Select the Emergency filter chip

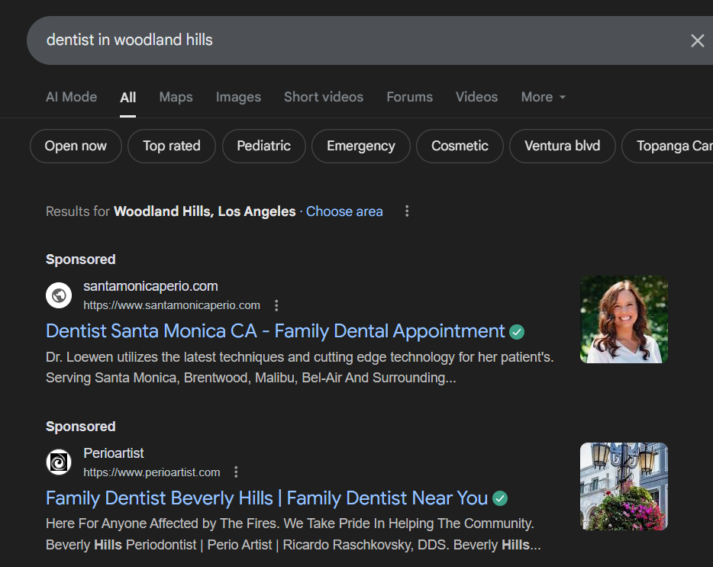point(360,147)
